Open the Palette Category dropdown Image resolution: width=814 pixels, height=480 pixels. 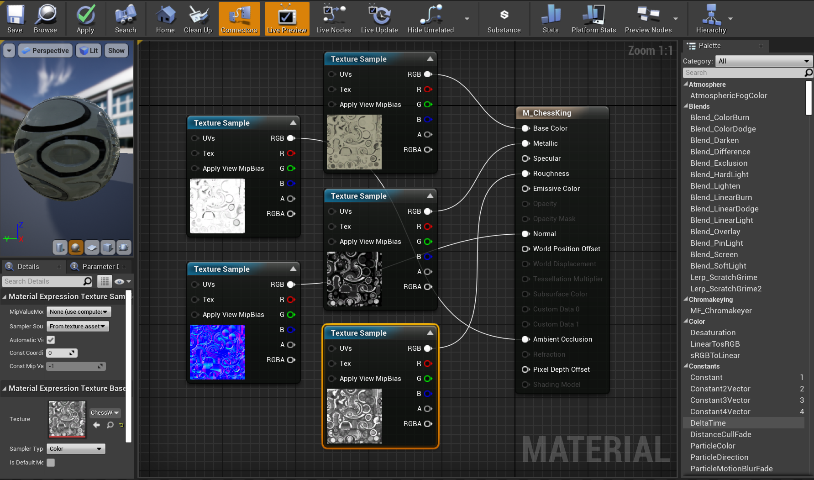point(763,61)
